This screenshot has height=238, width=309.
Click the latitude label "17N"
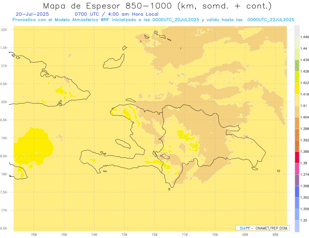point(4,210)
